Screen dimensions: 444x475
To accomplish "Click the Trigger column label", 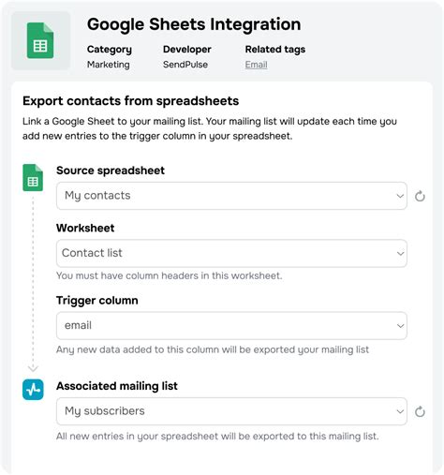I will pos(97,301).
